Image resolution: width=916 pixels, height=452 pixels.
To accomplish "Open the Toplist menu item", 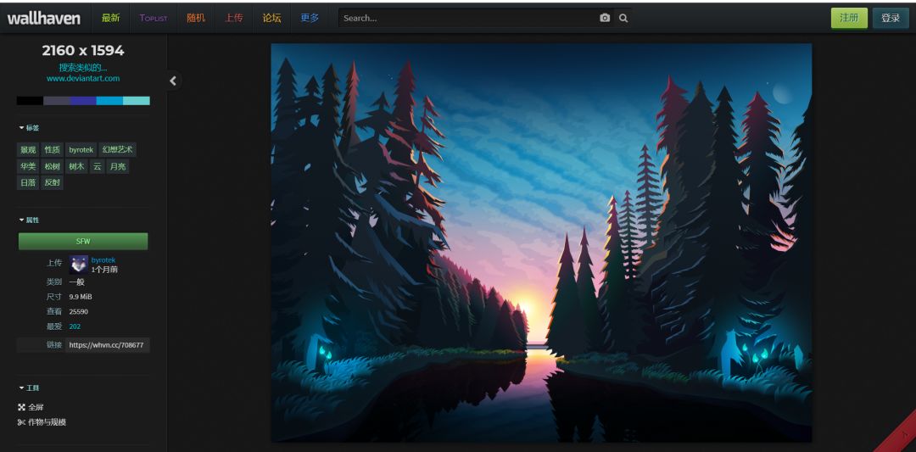I will [153, 18].
